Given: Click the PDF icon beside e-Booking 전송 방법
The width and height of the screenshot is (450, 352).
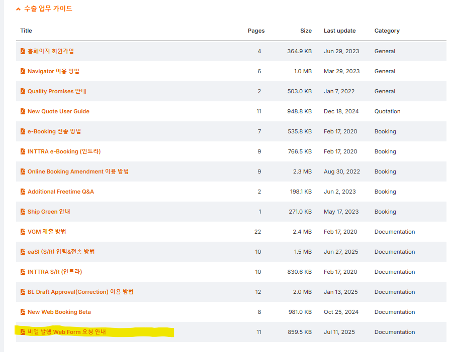Looking at the screenshot, I should [23, 131].
